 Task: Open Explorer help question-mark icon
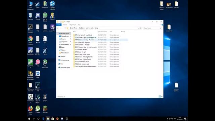(162, 25)
